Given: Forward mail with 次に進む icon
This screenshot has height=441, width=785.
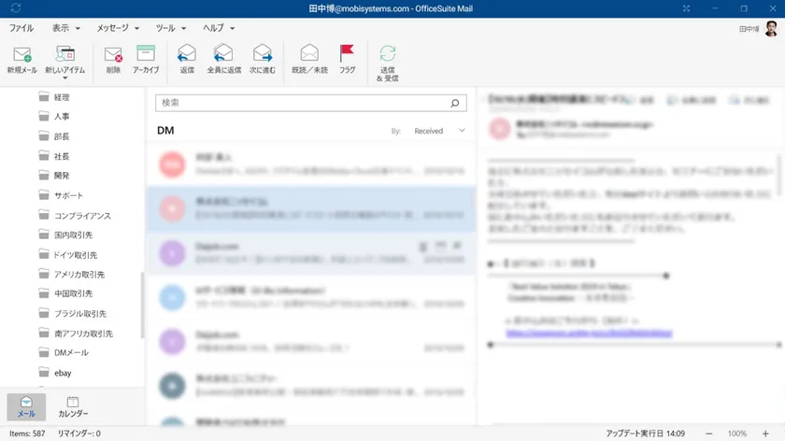Looking at the screenshot, I should [263, 54].
